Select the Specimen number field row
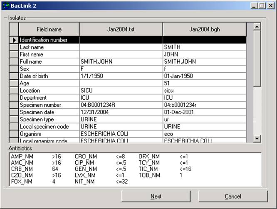The image size is (277, 209). 49,105
